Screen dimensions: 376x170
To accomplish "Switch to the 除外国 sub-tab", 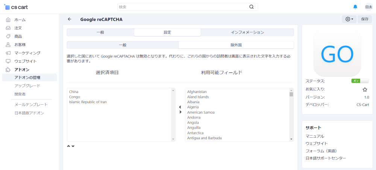I will coord(236,45).
